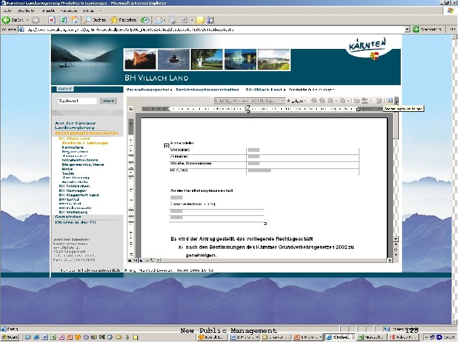Image resolution: width=458 pixels, height=343 pixels.
Task: Open the Datei menu
Action: (8, 11)
